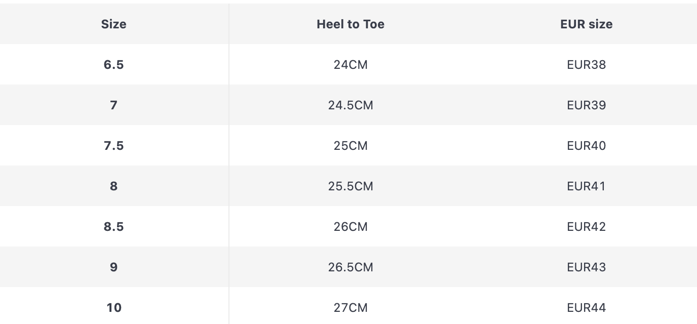Click the 26.5CM measurement cell
The image size is (697, 324).
tap(351, 267)
